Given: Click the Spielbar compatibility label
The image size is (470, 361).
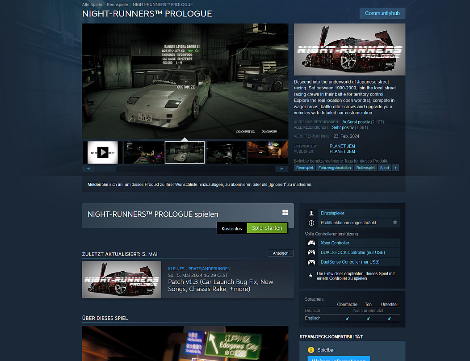Looking at the screenshot, I should [326, 350].
